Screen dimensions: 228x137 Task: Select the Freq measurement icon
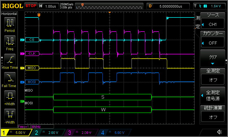tap(10, 41)
